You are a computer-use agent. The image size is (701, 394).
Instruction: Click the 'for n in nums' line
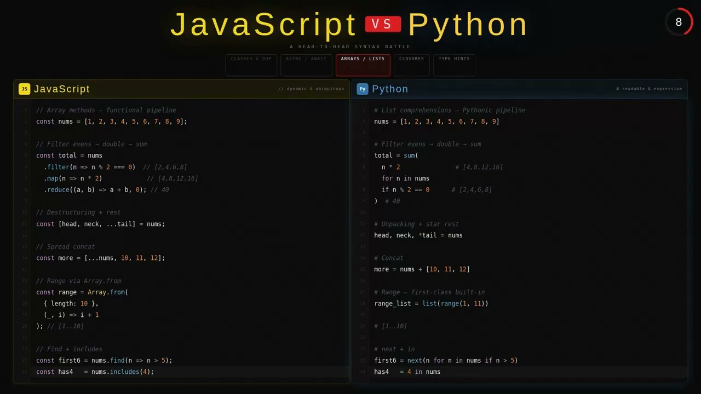(405, 178)
